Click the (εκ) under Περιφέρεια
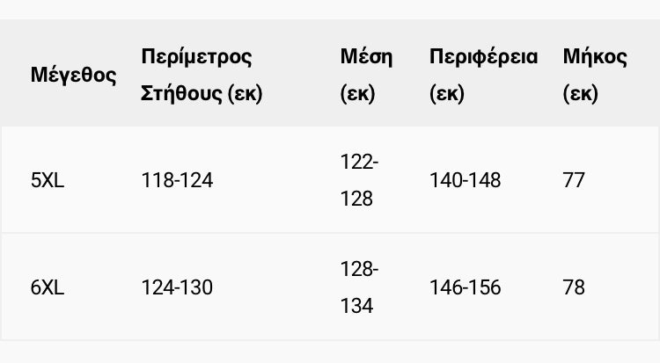This screenshot has height=363, width=660. [446, 93]
